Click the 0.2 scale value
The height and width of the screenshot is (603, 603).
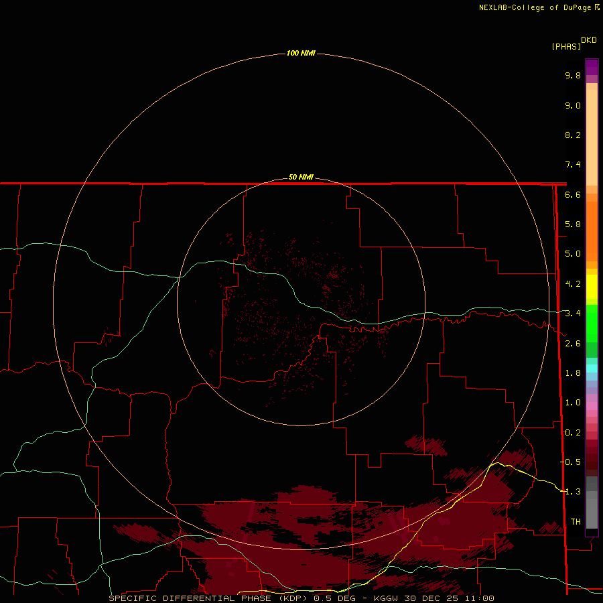click(x=573, y=433)
